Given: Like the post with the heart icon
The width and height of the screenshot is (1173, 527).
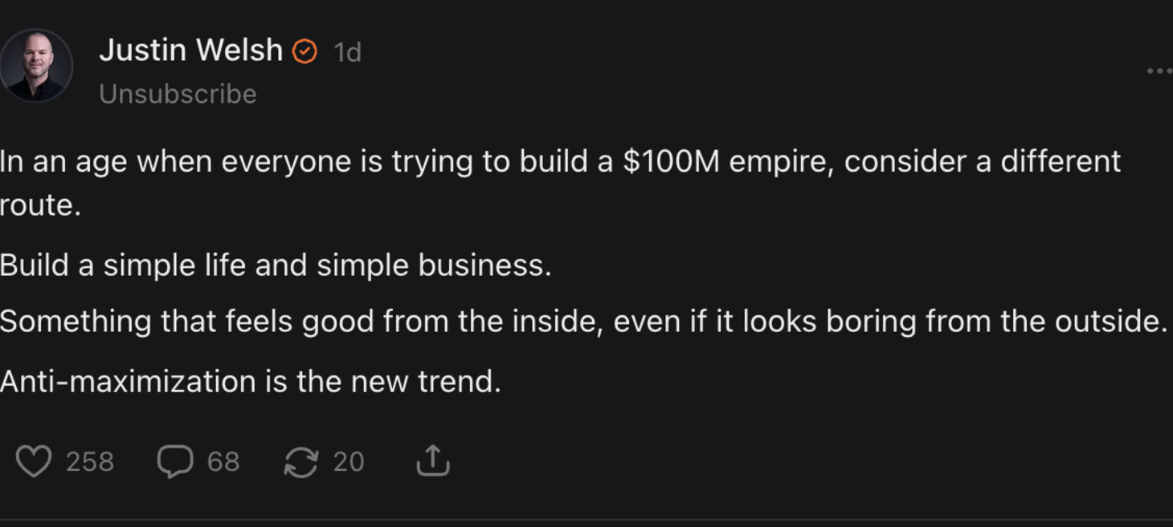Looking at the screenshot, I should pyautogui.click(x=32, y=461).
